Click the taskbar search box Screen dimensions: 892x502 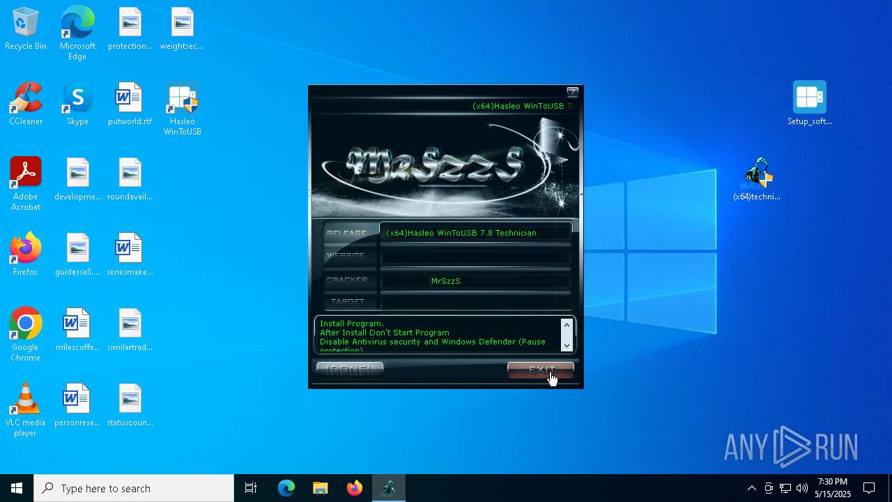(x=134, y=488)
